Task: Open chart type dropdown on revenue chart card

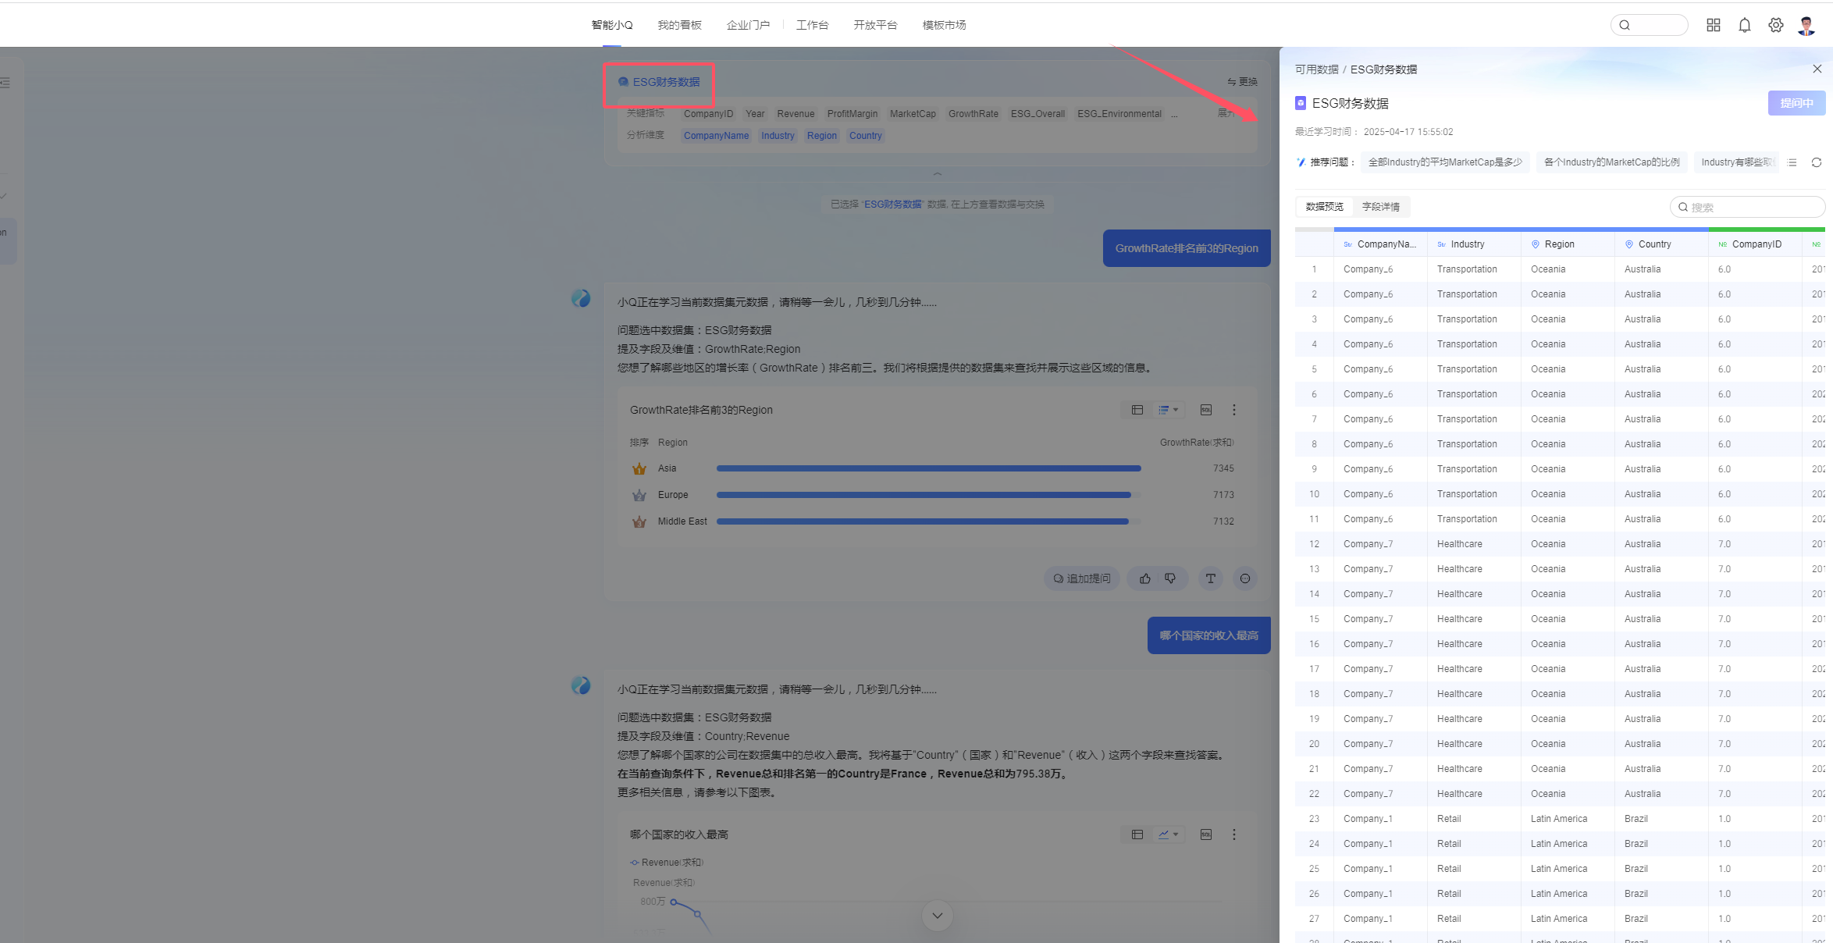Action: [x=1169, y=834]
